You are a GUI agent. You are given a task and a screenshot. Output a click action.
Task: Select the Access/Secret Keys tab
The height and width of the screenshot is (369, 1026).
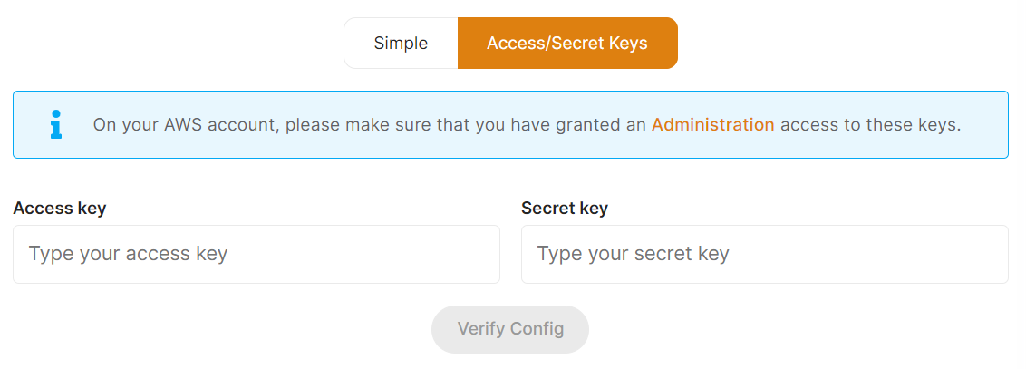click(567, 43)
